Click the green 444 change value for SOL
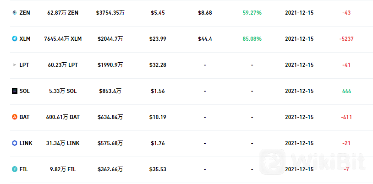373x184 pixels. coord(346,91)
